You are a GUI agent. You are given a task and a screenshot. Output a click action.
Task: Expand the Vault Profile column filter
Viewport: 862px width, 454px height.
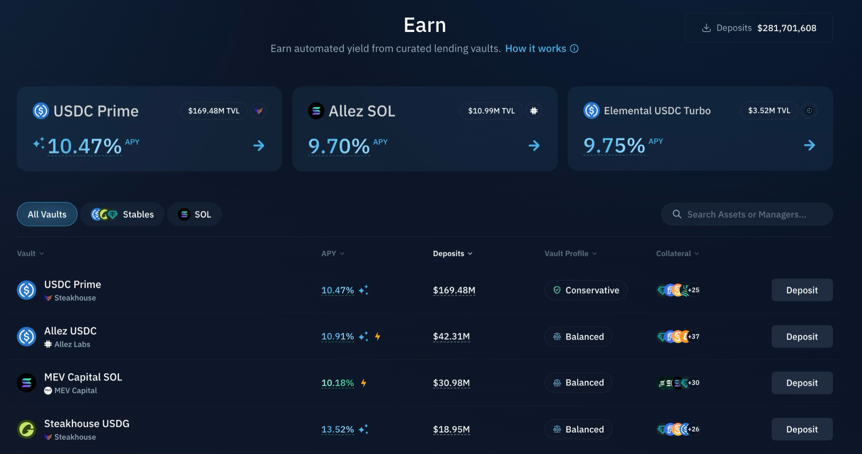(x=570, y=253)
